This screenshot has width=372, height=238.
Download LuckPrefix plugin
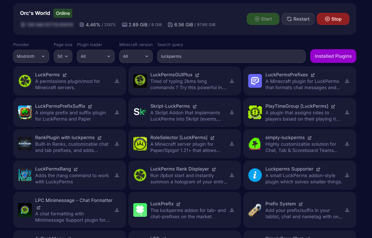(x=232, y=210)
